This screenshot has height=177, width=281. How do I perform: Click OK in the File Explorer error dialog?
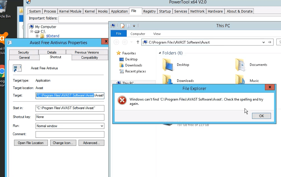coord(261,116)
